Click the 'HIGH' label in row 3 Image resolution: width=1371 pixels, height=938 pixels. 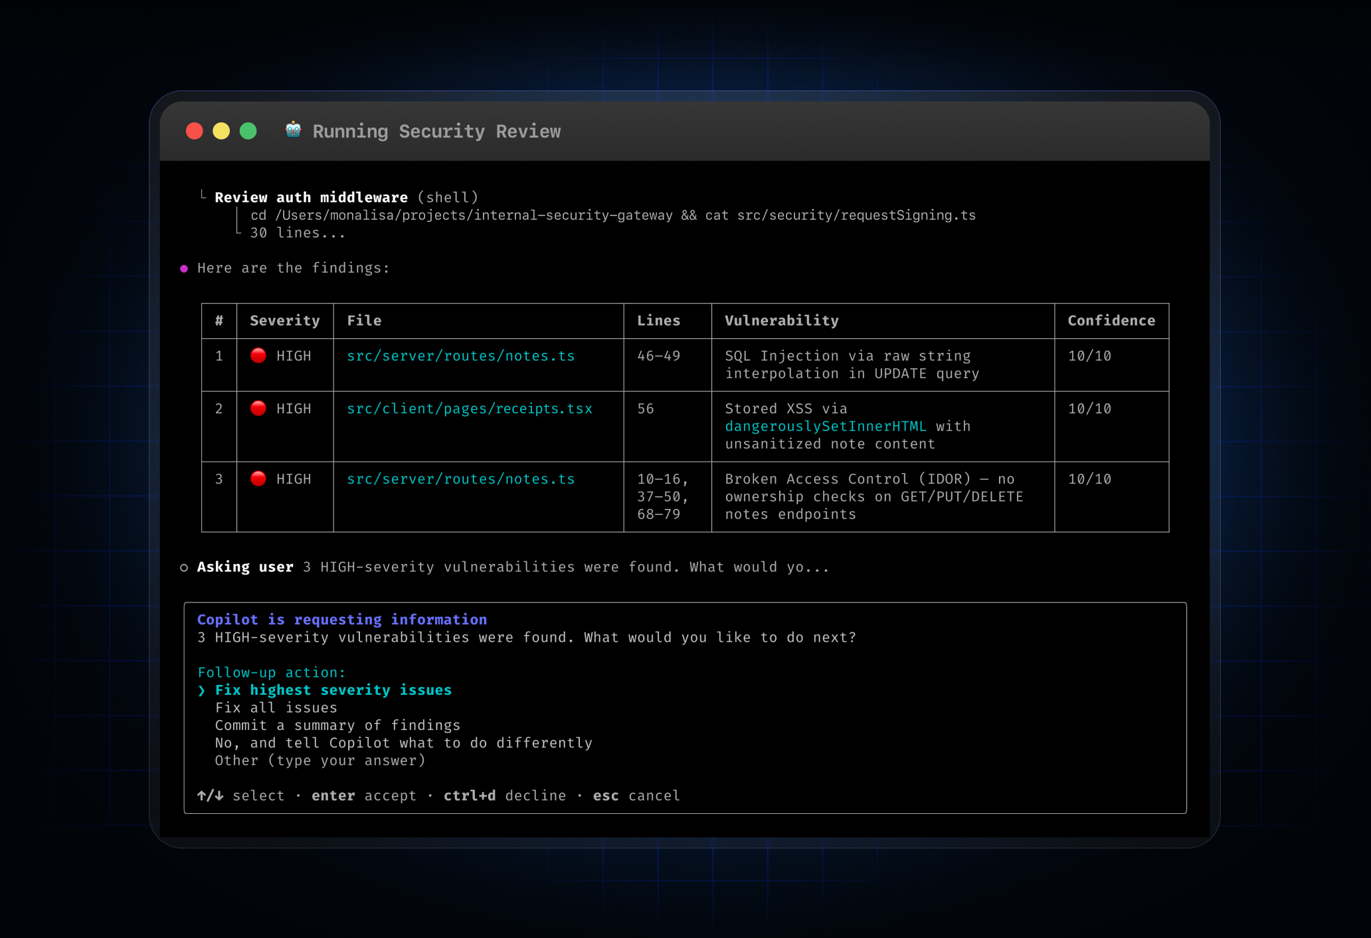pyautogui.click(x=294, y=479)
